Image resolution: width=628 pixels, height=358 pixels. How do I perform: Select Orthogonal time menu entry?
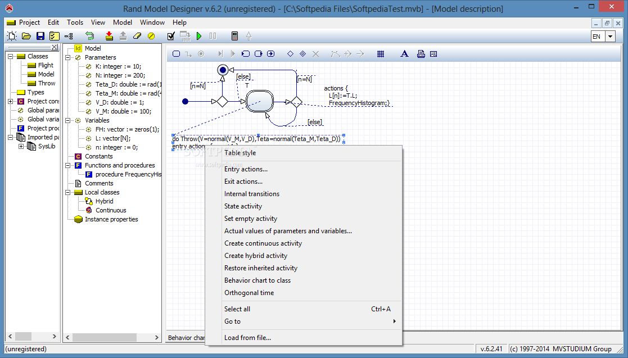coord(304,293)
